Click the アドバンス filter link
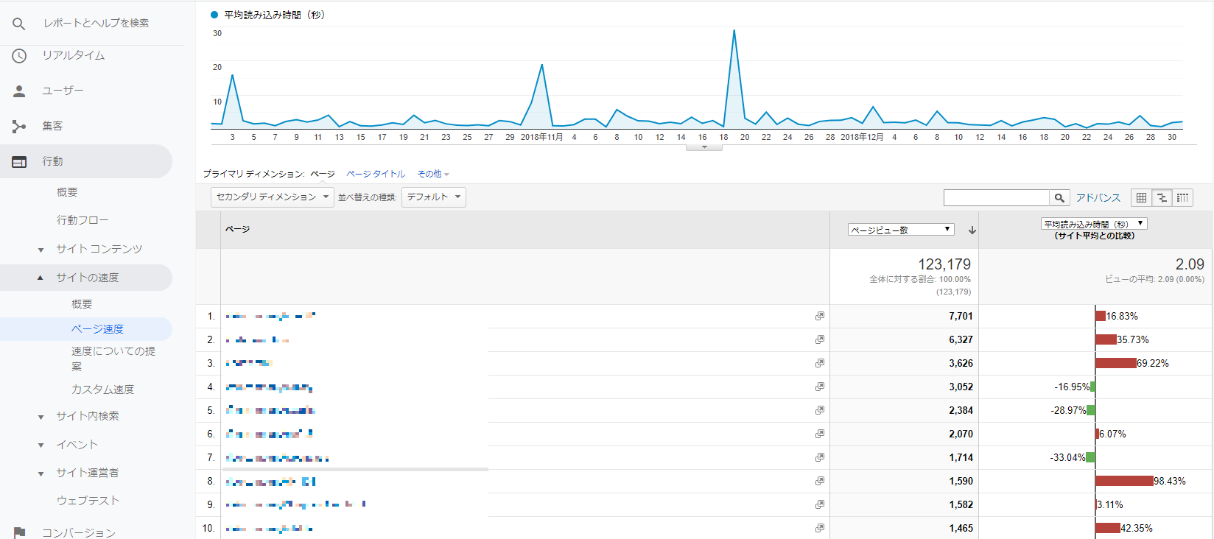The height and width of the screenshot is (539, 1214). [1098, 197]
